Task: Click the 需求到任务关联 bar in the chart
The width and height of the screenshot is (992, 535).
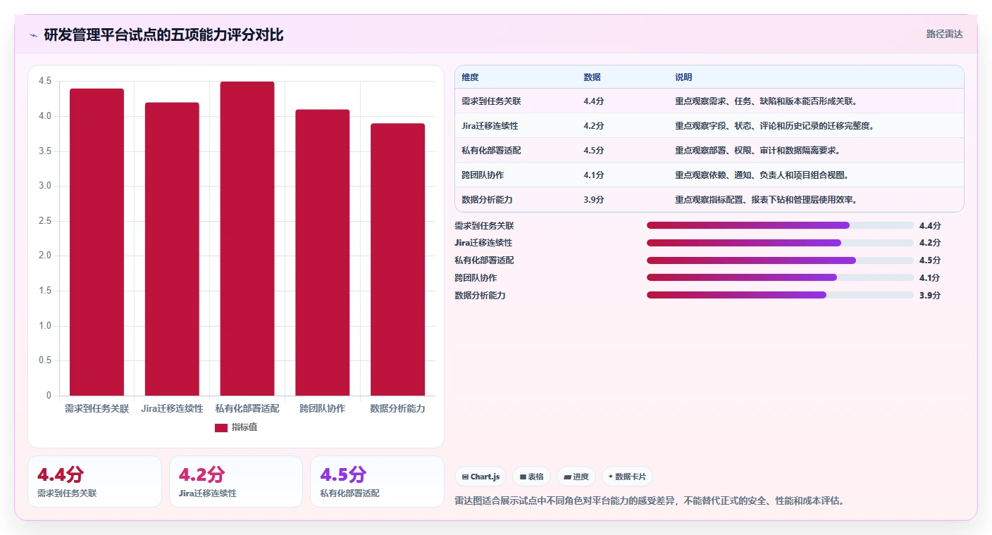Action: 97,242
